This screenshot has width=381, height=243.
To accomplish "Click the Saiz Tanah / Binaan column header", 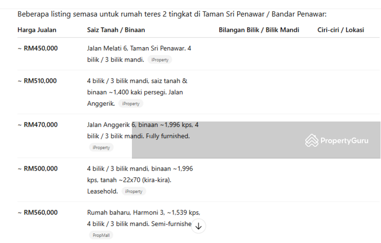I will pyautogui.click(x=116, y=30).
